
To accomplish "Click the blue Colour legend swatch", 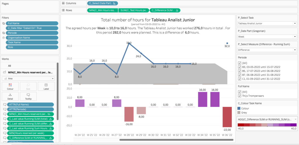I will [240, 108].
